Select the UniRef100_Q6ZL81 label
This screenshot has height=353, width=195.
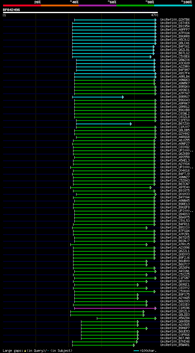coord(175,50)
